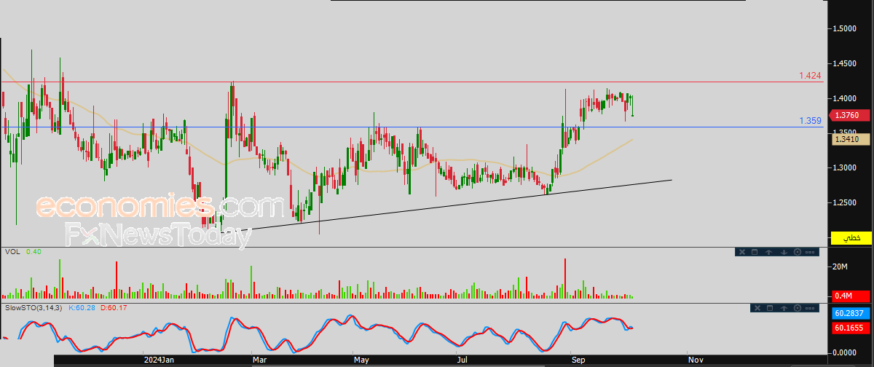Image resolution: width=874 pixels, height=367 pixels.
Task: Click the 1.2500 price axis label
Action: point(844,202)
